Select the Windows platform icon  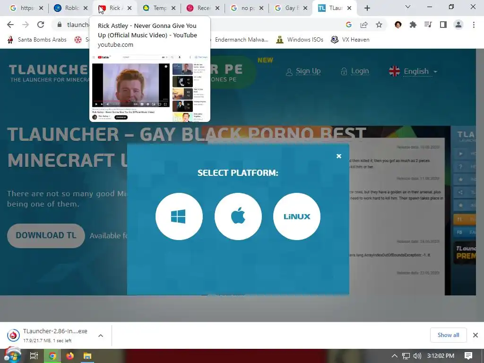point(179,216)
